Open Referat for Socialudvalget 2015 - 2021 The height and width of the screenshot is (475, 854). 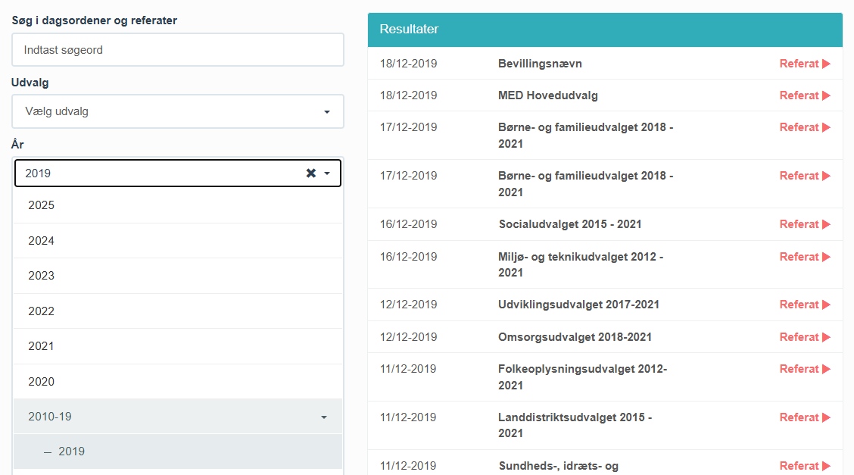click(804, 224)
